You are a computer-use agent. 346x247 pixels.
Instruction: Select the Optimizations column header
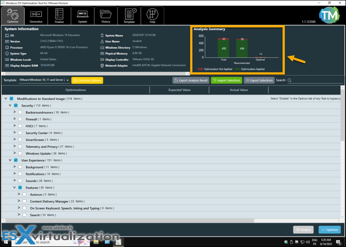tap(75, 90)
